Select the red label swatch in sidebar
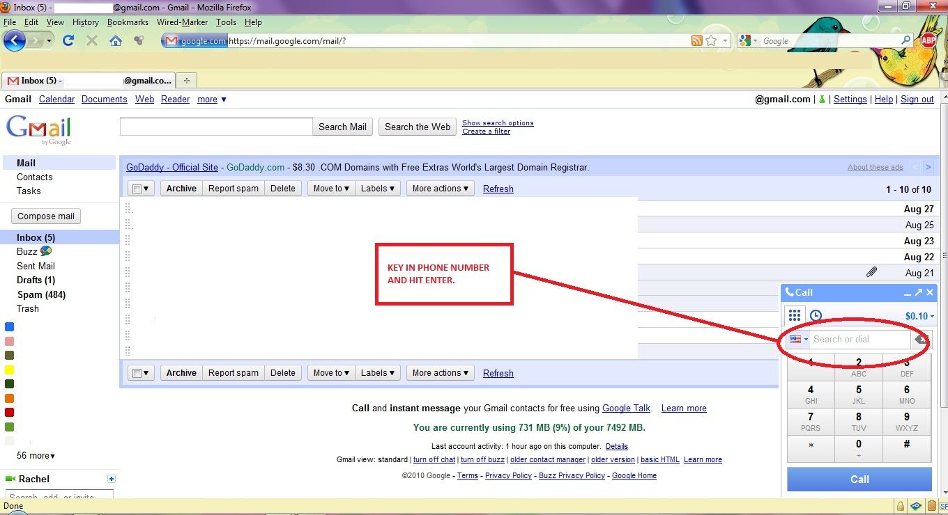The height and width of the screenshot is (515, 948). pyautogui.click(x=9, y=412)
